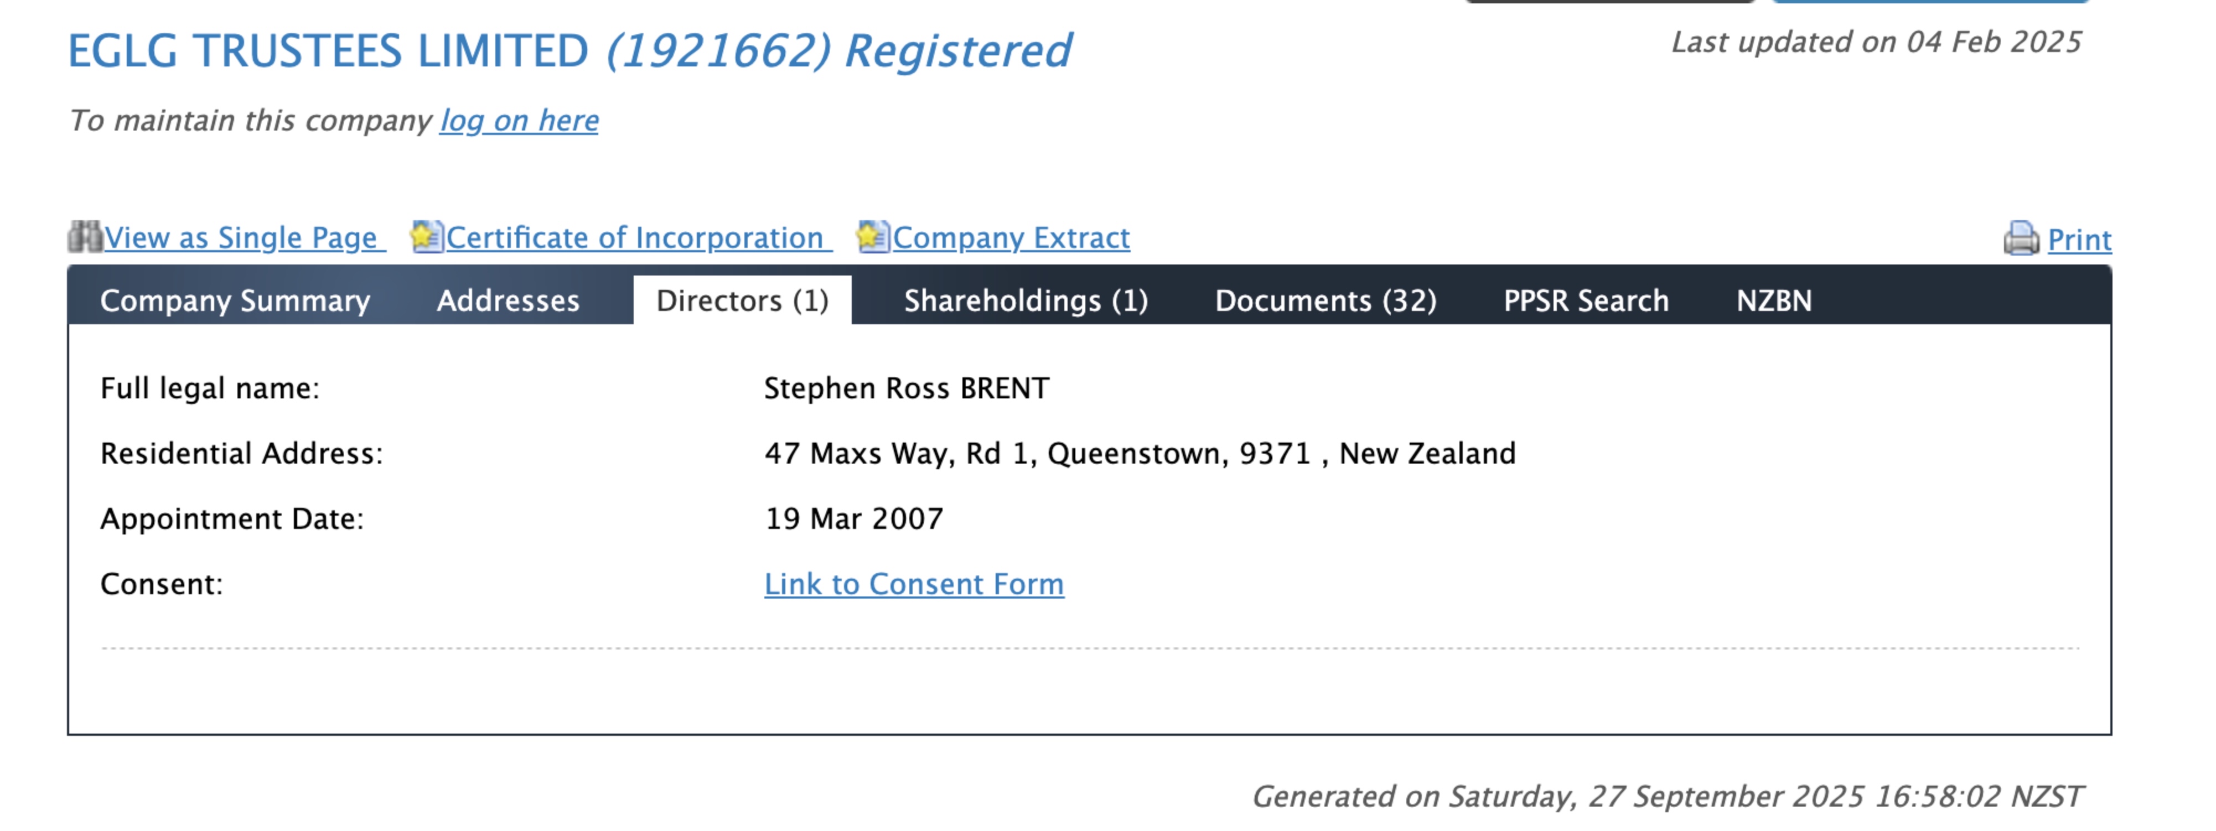Show the Documents (32) tab
2216x831 pixels.
coord(1326,301)
